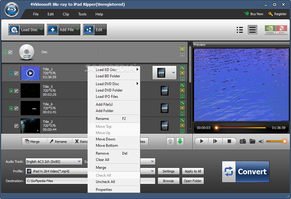Click the iPad profile icon for Title_2
Screen dimensions: 291x199
coord(165,126)
